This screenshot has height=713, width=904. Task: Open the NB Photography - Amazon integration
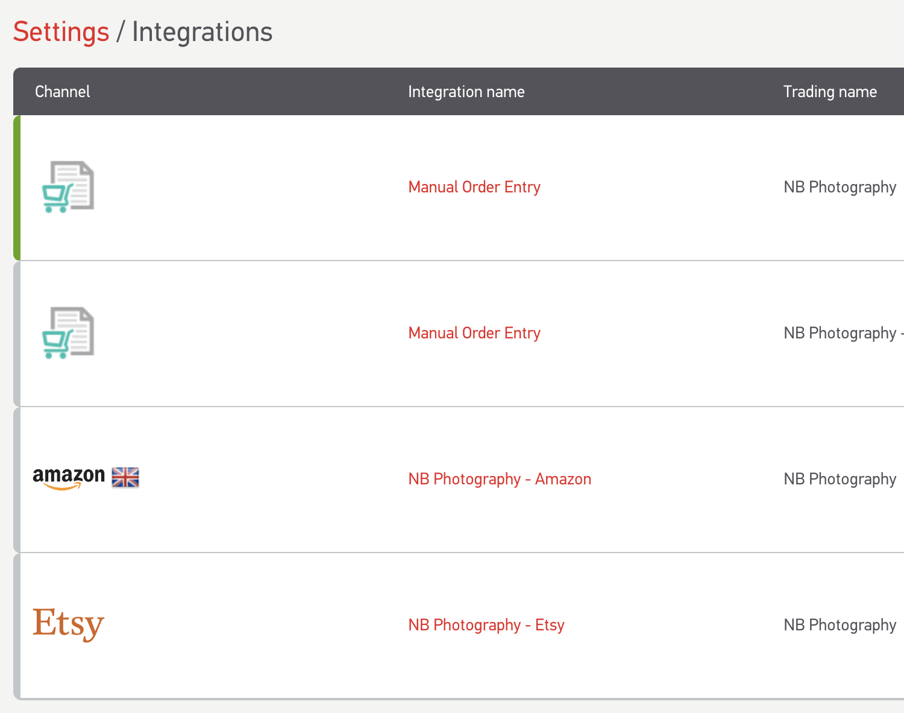[x=500, y=479]
